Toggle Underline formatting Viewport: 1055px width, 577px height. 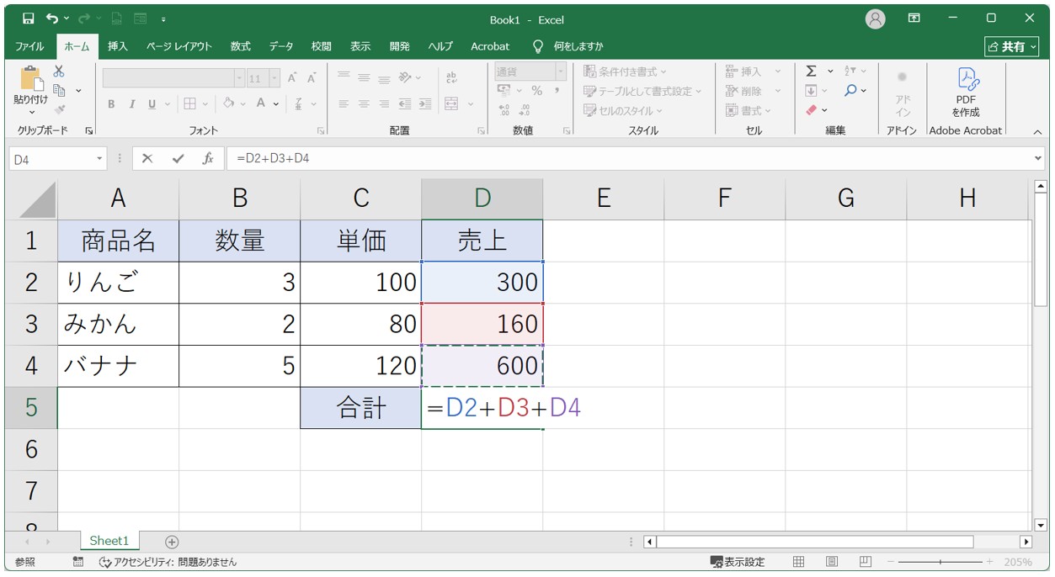click(x=152, y=104)
